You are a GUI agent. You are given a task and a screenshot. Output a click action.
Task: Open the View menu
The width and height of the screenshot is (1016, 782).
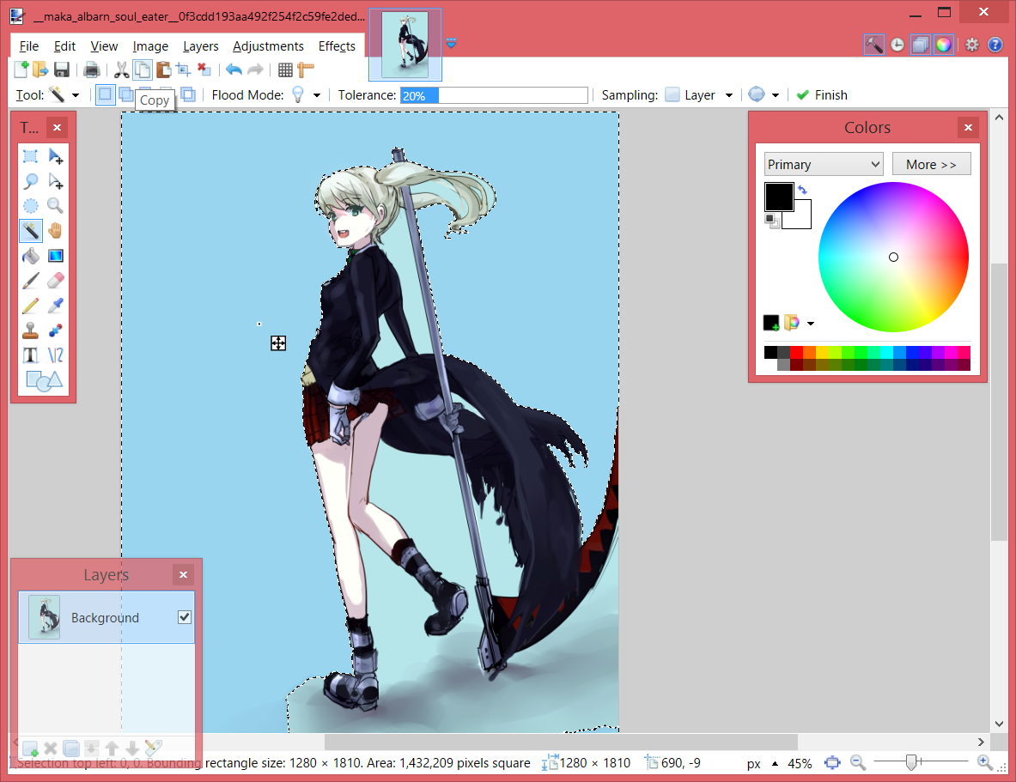click(x=104, y=46)
